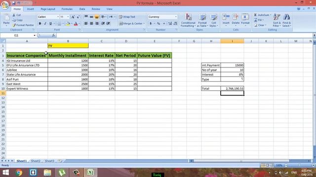Click the increase indent icon
The width and height of the screenshot is (316, 177).
coord(108,24)
